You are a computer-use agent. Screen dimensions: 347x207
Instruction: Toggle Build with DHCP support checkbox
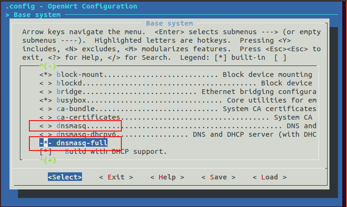pos(46,152)
